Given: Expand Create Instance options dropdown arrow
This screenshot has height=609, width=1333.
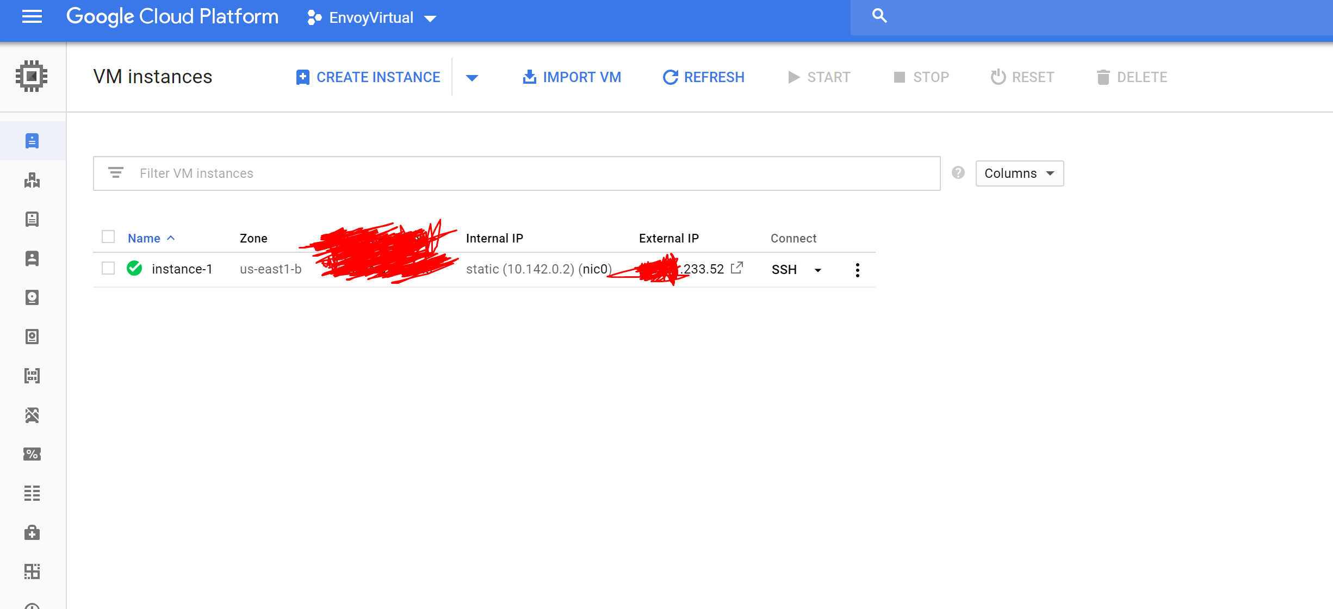Looking at the screenshot, I should (x=472, y=78).
